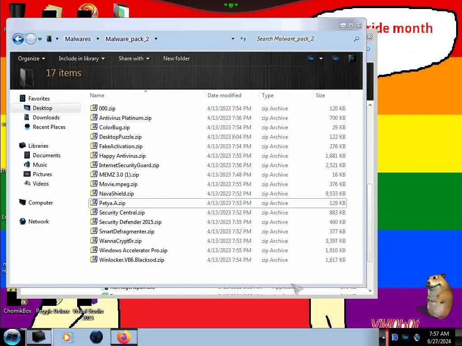This screenshot has width=462, height=346.
Task: Show hidden system tray icons arrow
Action: coord(383,337)
